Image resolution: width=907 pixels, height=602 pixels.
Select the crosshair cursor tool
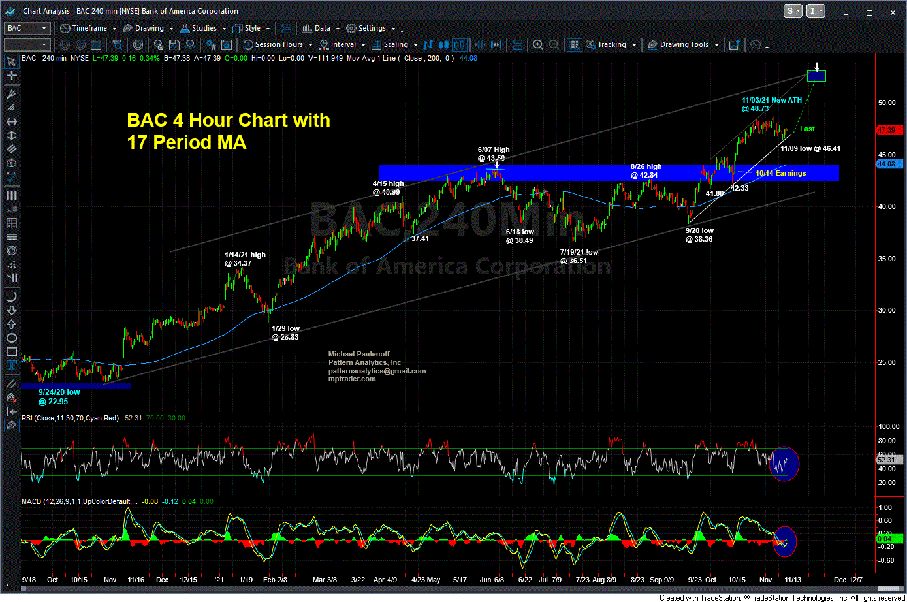(x=11, y=76)
